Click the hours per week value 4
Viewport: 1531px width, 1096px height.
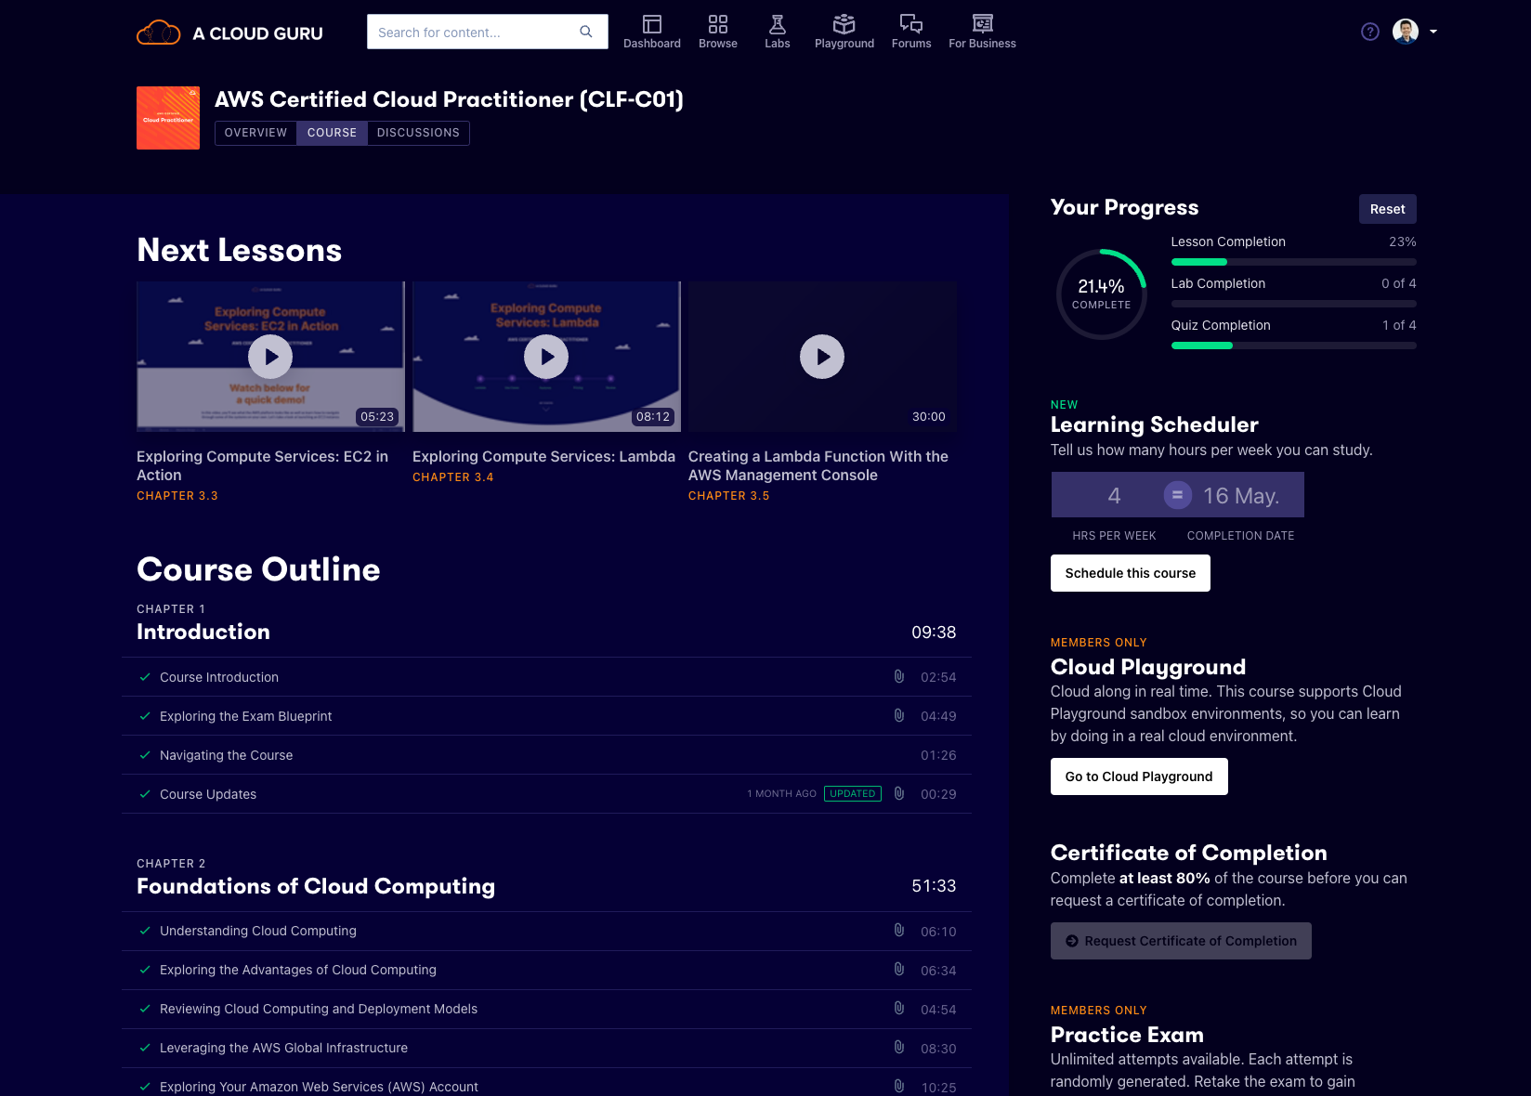(x=1114, y=495)
